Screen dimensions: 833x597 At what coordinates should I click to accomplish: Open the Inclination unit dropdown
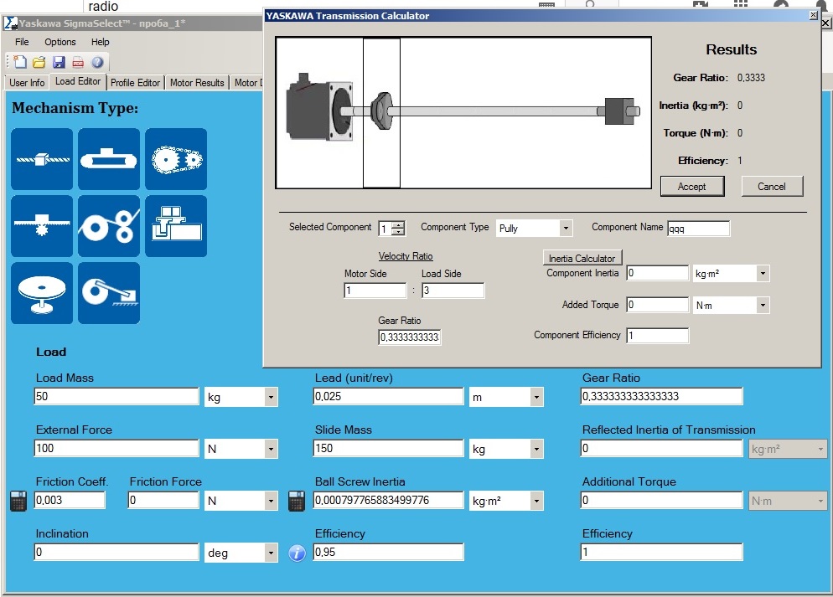[271, 553]
